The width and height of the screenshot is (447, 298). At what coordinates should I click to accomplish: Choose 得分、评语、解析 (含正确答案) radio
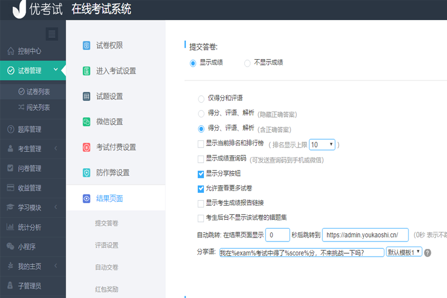tap(201, 129)
